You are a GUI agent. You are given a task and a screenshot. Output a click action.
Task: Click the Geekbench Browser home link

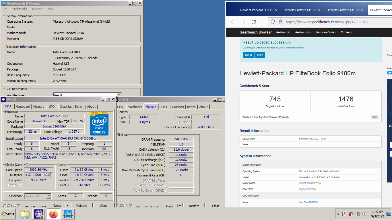coord(256,32)
